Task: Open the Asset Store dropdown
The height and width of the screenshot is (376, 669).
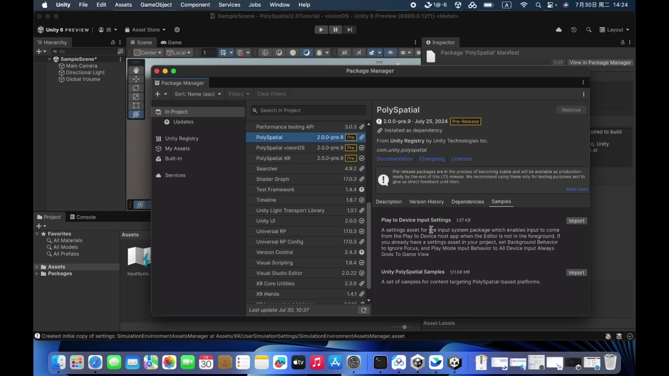Action: pyautogui.click(x=145, y=30)
